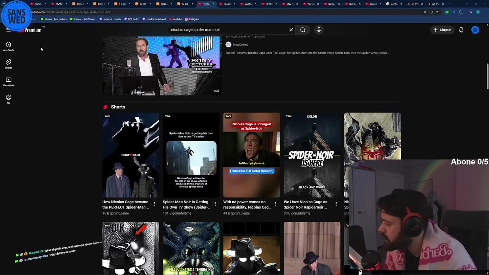
Task: Open (21) Twitch bookmark
Action: [132, 19]
